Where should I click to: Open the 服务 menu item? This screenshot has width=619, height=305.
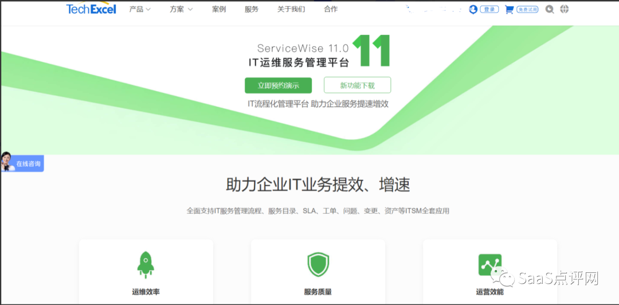pos(252,10)
